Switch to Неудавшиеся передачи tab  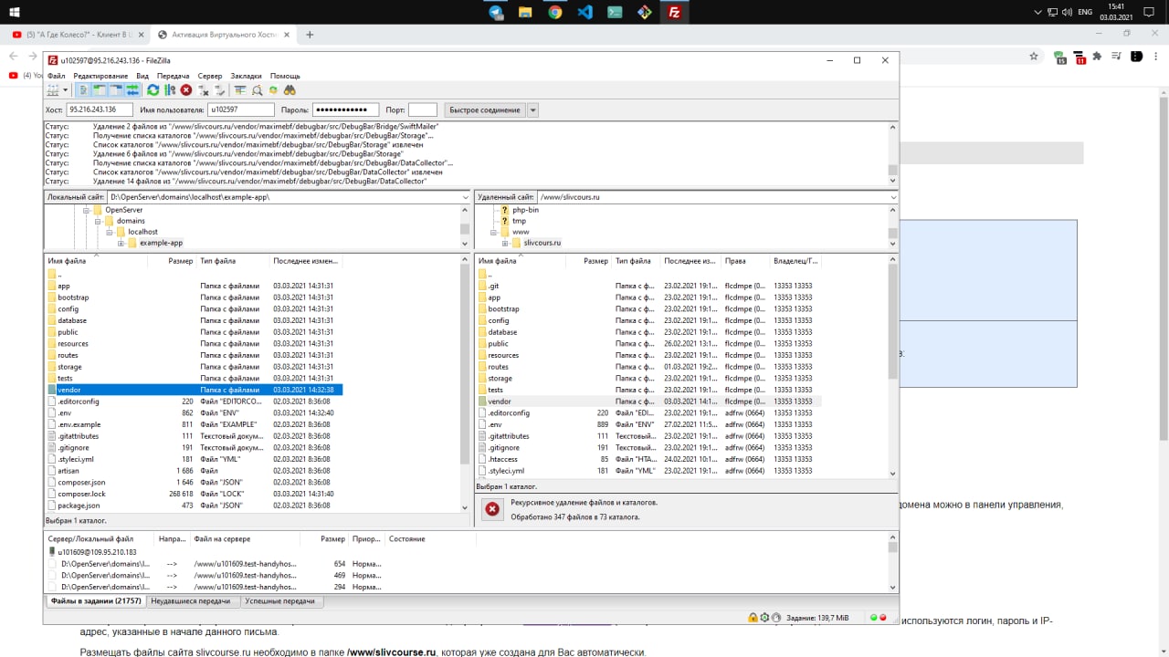point(190,601)
